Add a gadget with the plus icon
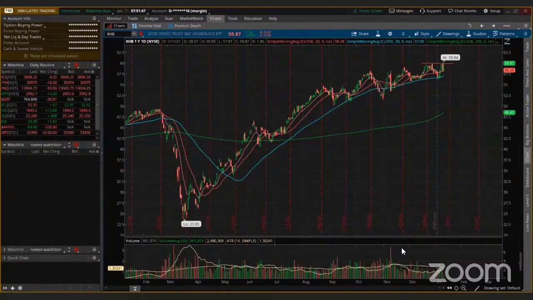The width and height of the screenshot is (533, 300). [12, 288]
